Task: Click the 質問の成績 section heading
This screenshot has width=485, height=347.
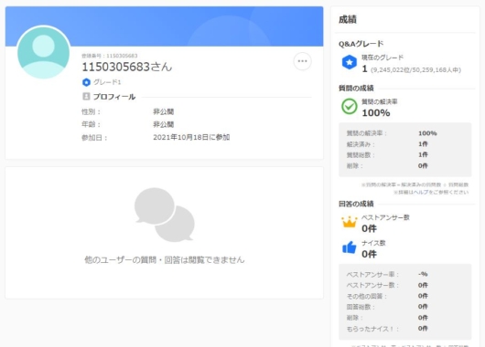Action: [356, 89]
